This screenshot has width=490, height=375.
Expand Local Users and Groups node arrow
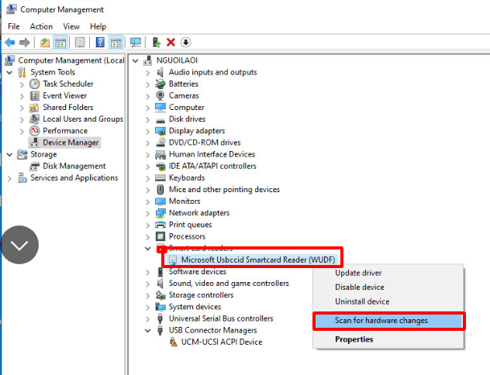coord(22,119)
